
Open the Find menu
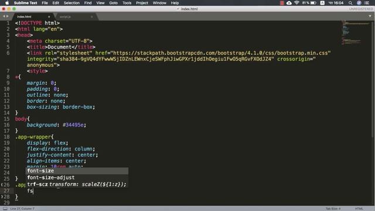[88, 3]
